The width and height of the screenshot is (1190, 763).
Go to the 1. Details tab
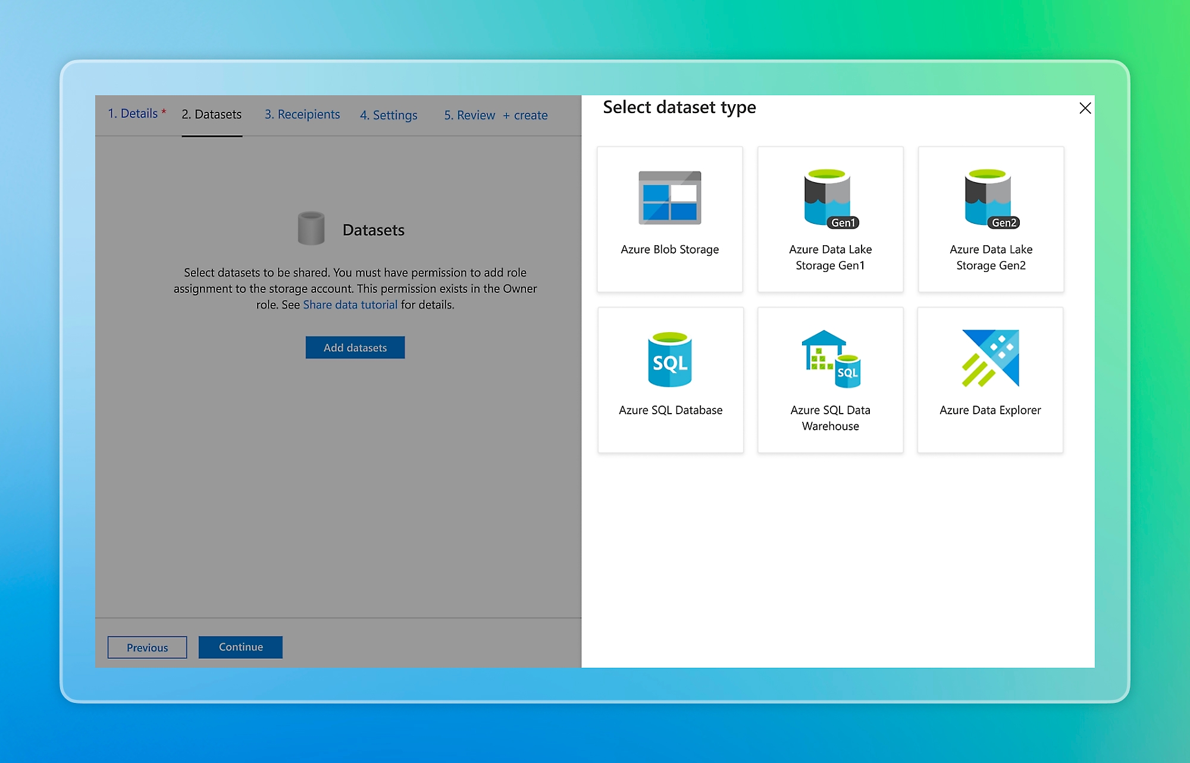tap(137, 114)
